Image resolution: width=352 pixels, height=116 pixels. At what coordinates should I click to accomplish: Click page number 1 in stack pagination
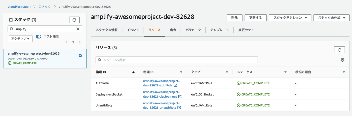(x=73, y=42)
